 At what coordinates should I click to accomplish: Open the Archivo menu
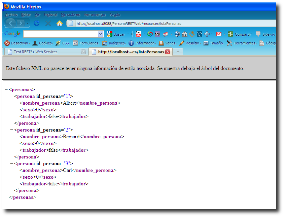click(x=11, y=14)
